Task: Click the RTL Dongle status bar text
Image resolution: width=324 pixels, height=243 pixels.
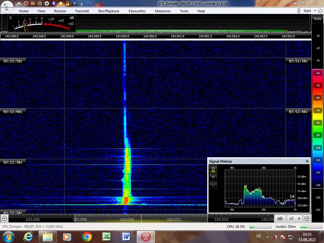Action: pos(33,227)
